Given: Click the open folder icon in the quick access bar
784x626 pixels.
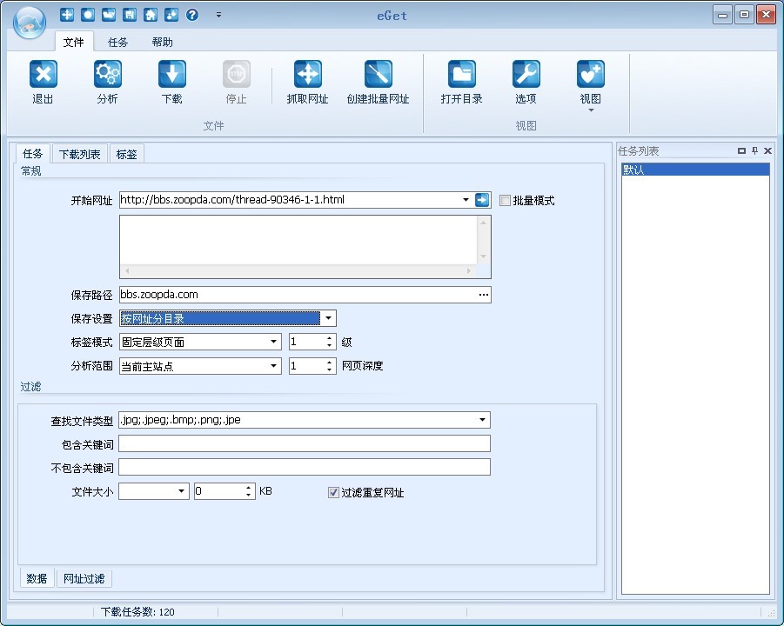Looking at the screenshot, I should pos(109,15).
